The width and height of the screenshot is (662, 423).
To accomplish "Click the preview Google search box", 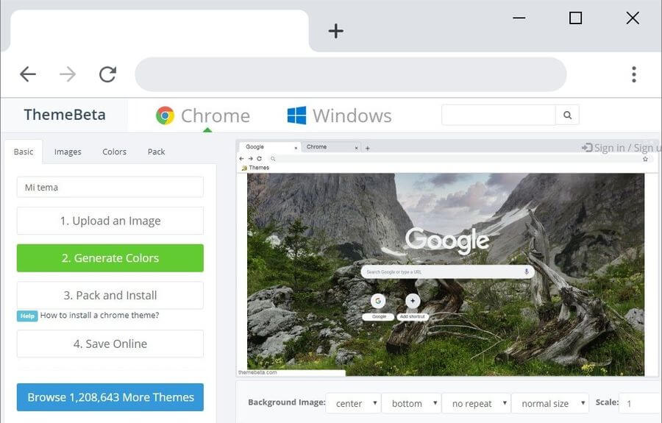I will [447, 272].
